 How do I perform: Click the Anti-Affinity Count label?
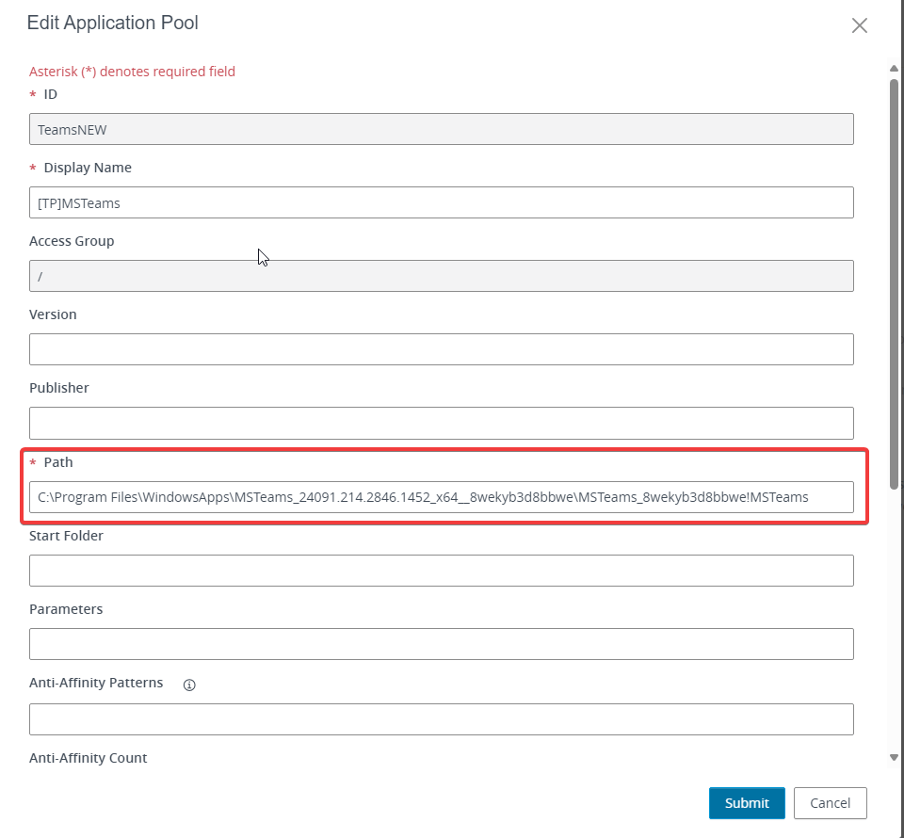(89, 758)
